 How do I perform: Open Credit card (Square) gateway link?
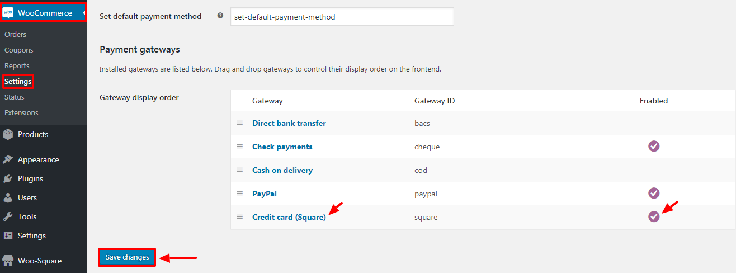point(289,217)
